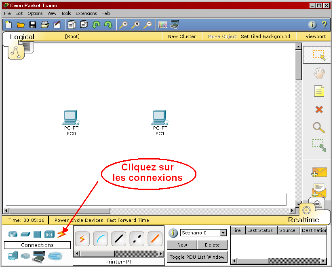The width and height of the screenshot is (333, 268).
Task: Open the Tools menu
Action: 66,13
